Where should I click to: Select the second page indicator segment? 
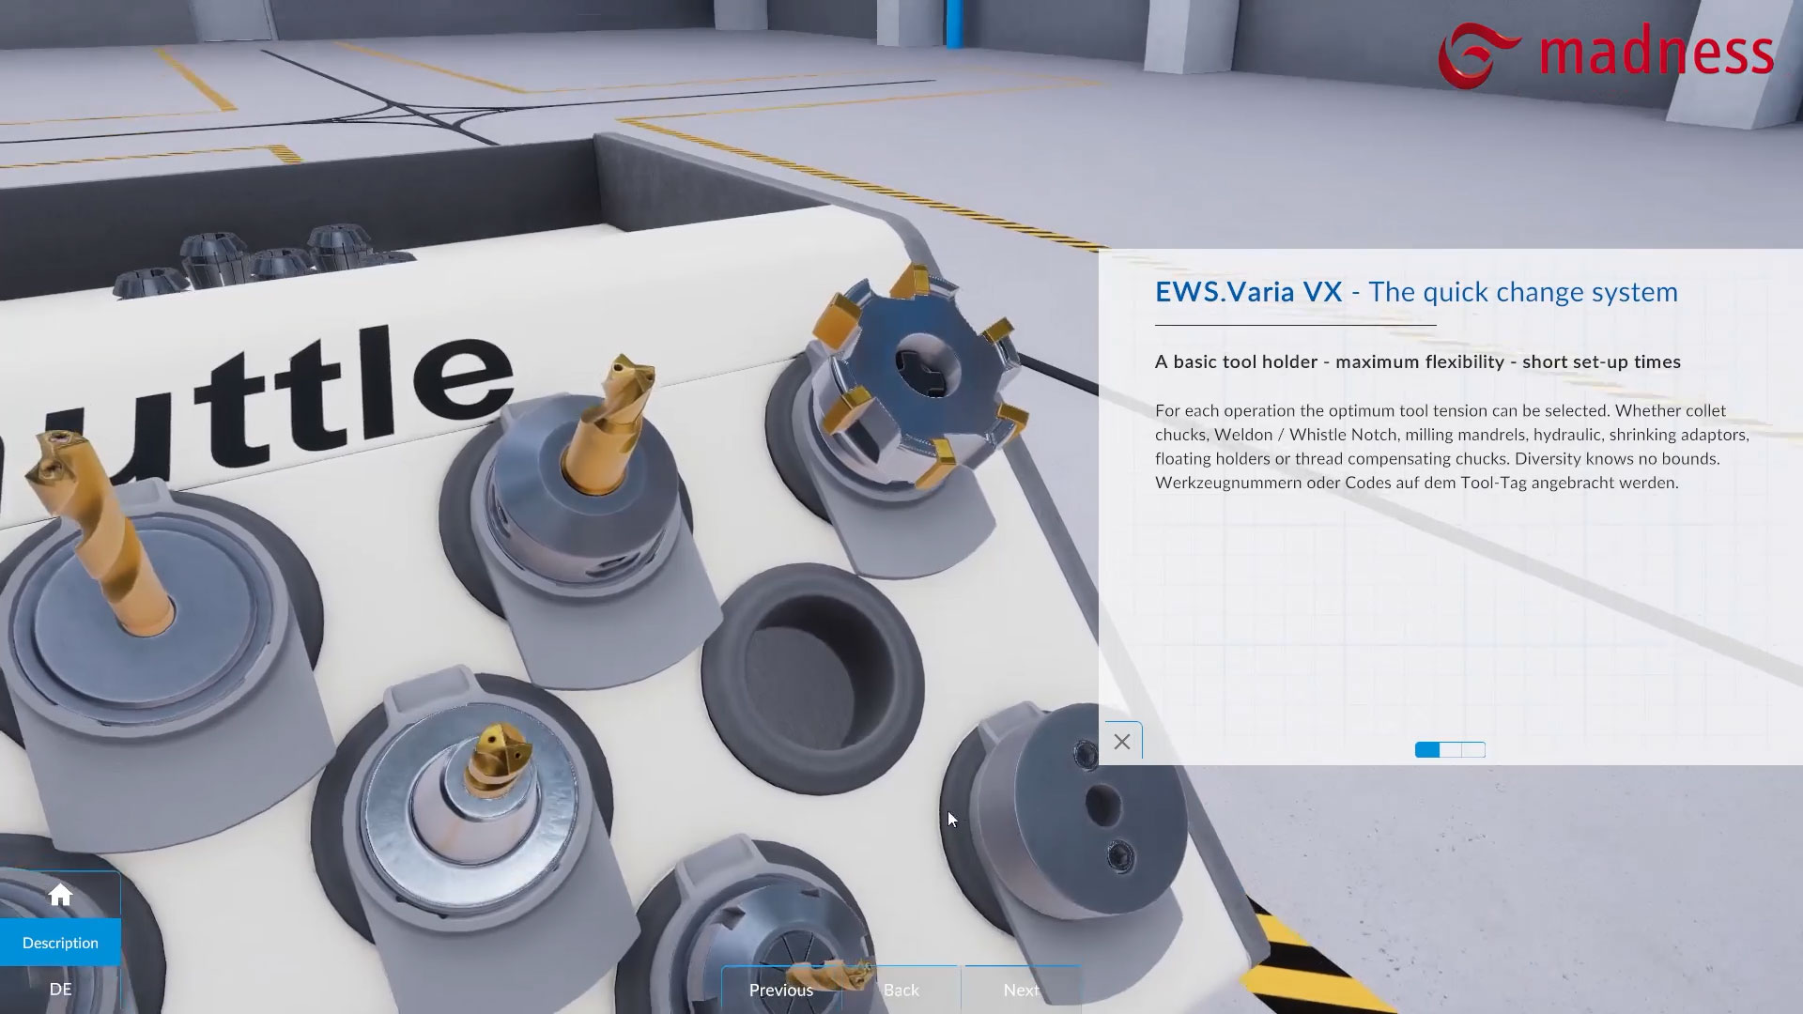coord(1451,749)
